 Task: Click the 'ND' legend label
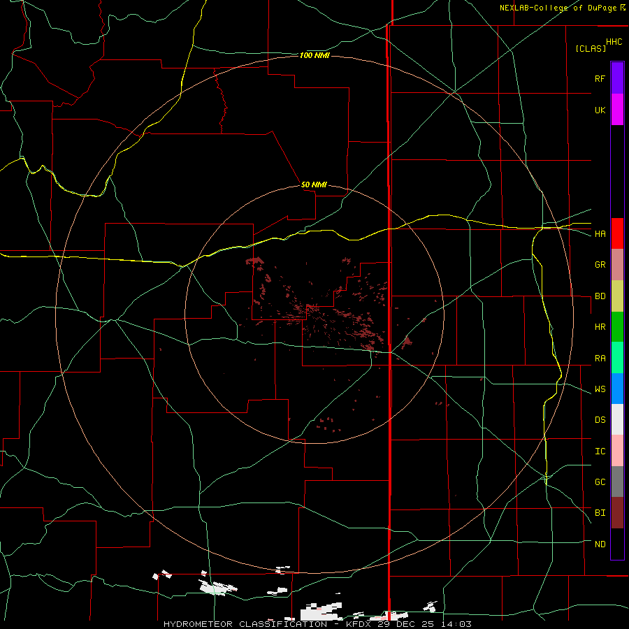click(x=600, y=544)
